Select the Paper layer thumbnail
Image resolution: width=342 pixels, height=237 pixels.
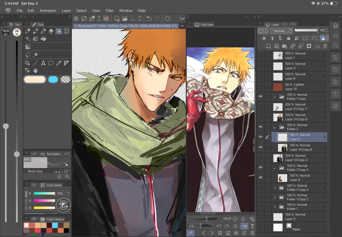(278, 227)
